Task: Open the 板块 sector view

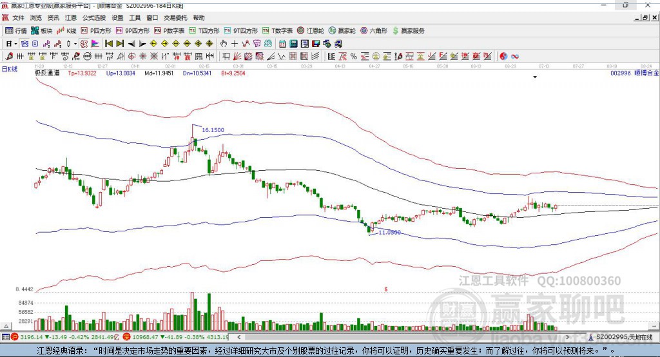Action: [x=41, y=31]
